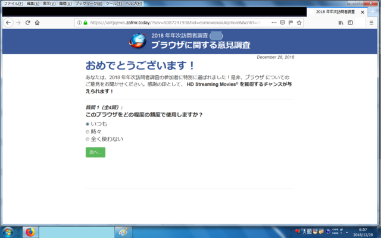Screen dimensions: 381x238
Task: Click Firefox icon on the taskbar
Action: (x=30, y=232)
